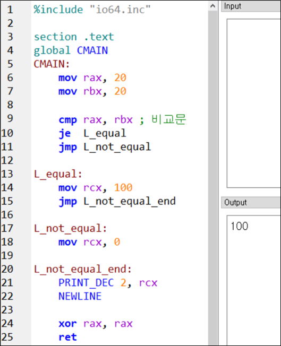Select the Input panel header
Screen dimensions: 281x346
tap(251, 6)
